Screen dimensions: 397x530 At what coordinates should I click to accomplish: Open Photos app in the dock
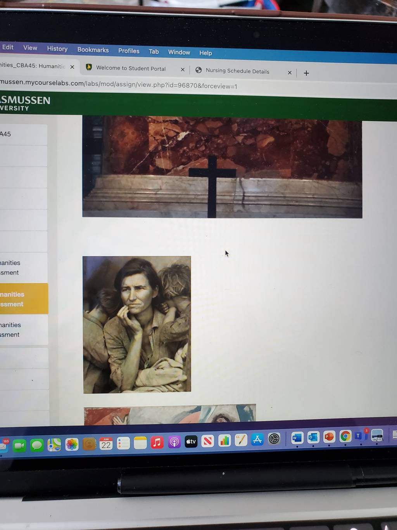(x=72, y=444)
